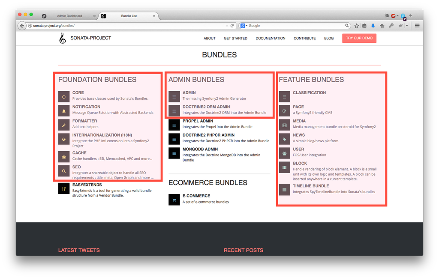Click the Block bundle grid icon
This screenshot has height=278, width=439.
[284, 167]
